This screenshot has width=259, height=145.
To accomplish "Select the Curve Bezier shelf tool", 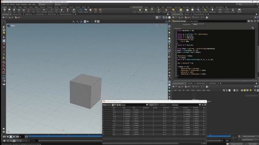I will pyautogui.click(x=44, y=10).
